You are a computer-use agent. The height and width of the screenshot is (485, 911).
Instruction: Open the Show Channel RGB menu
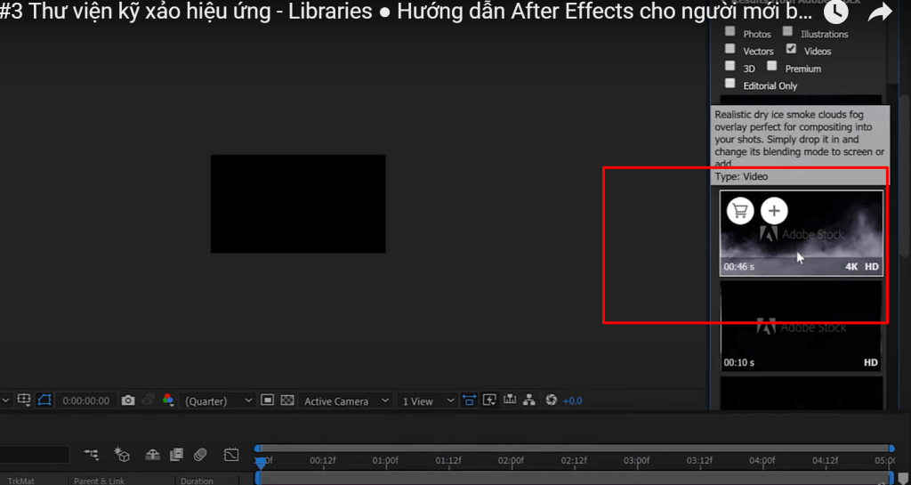pos(168,400)
